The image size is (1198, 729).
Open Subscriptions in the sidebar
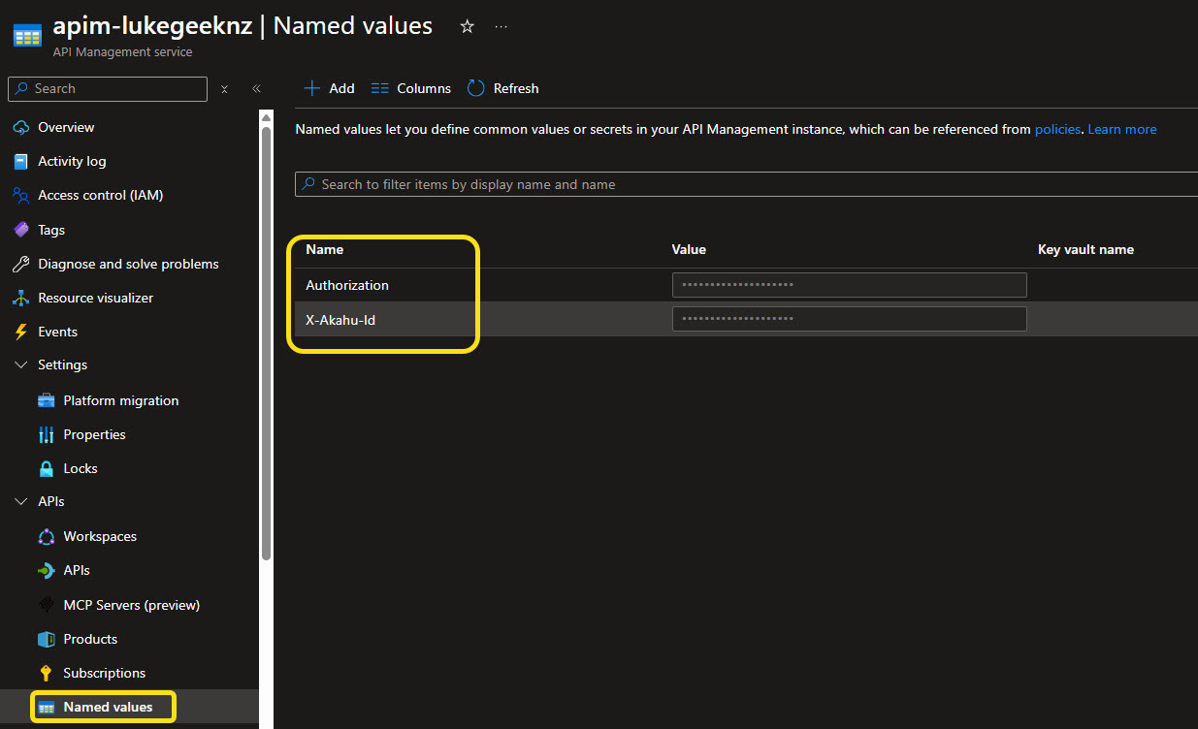[104, 673]
